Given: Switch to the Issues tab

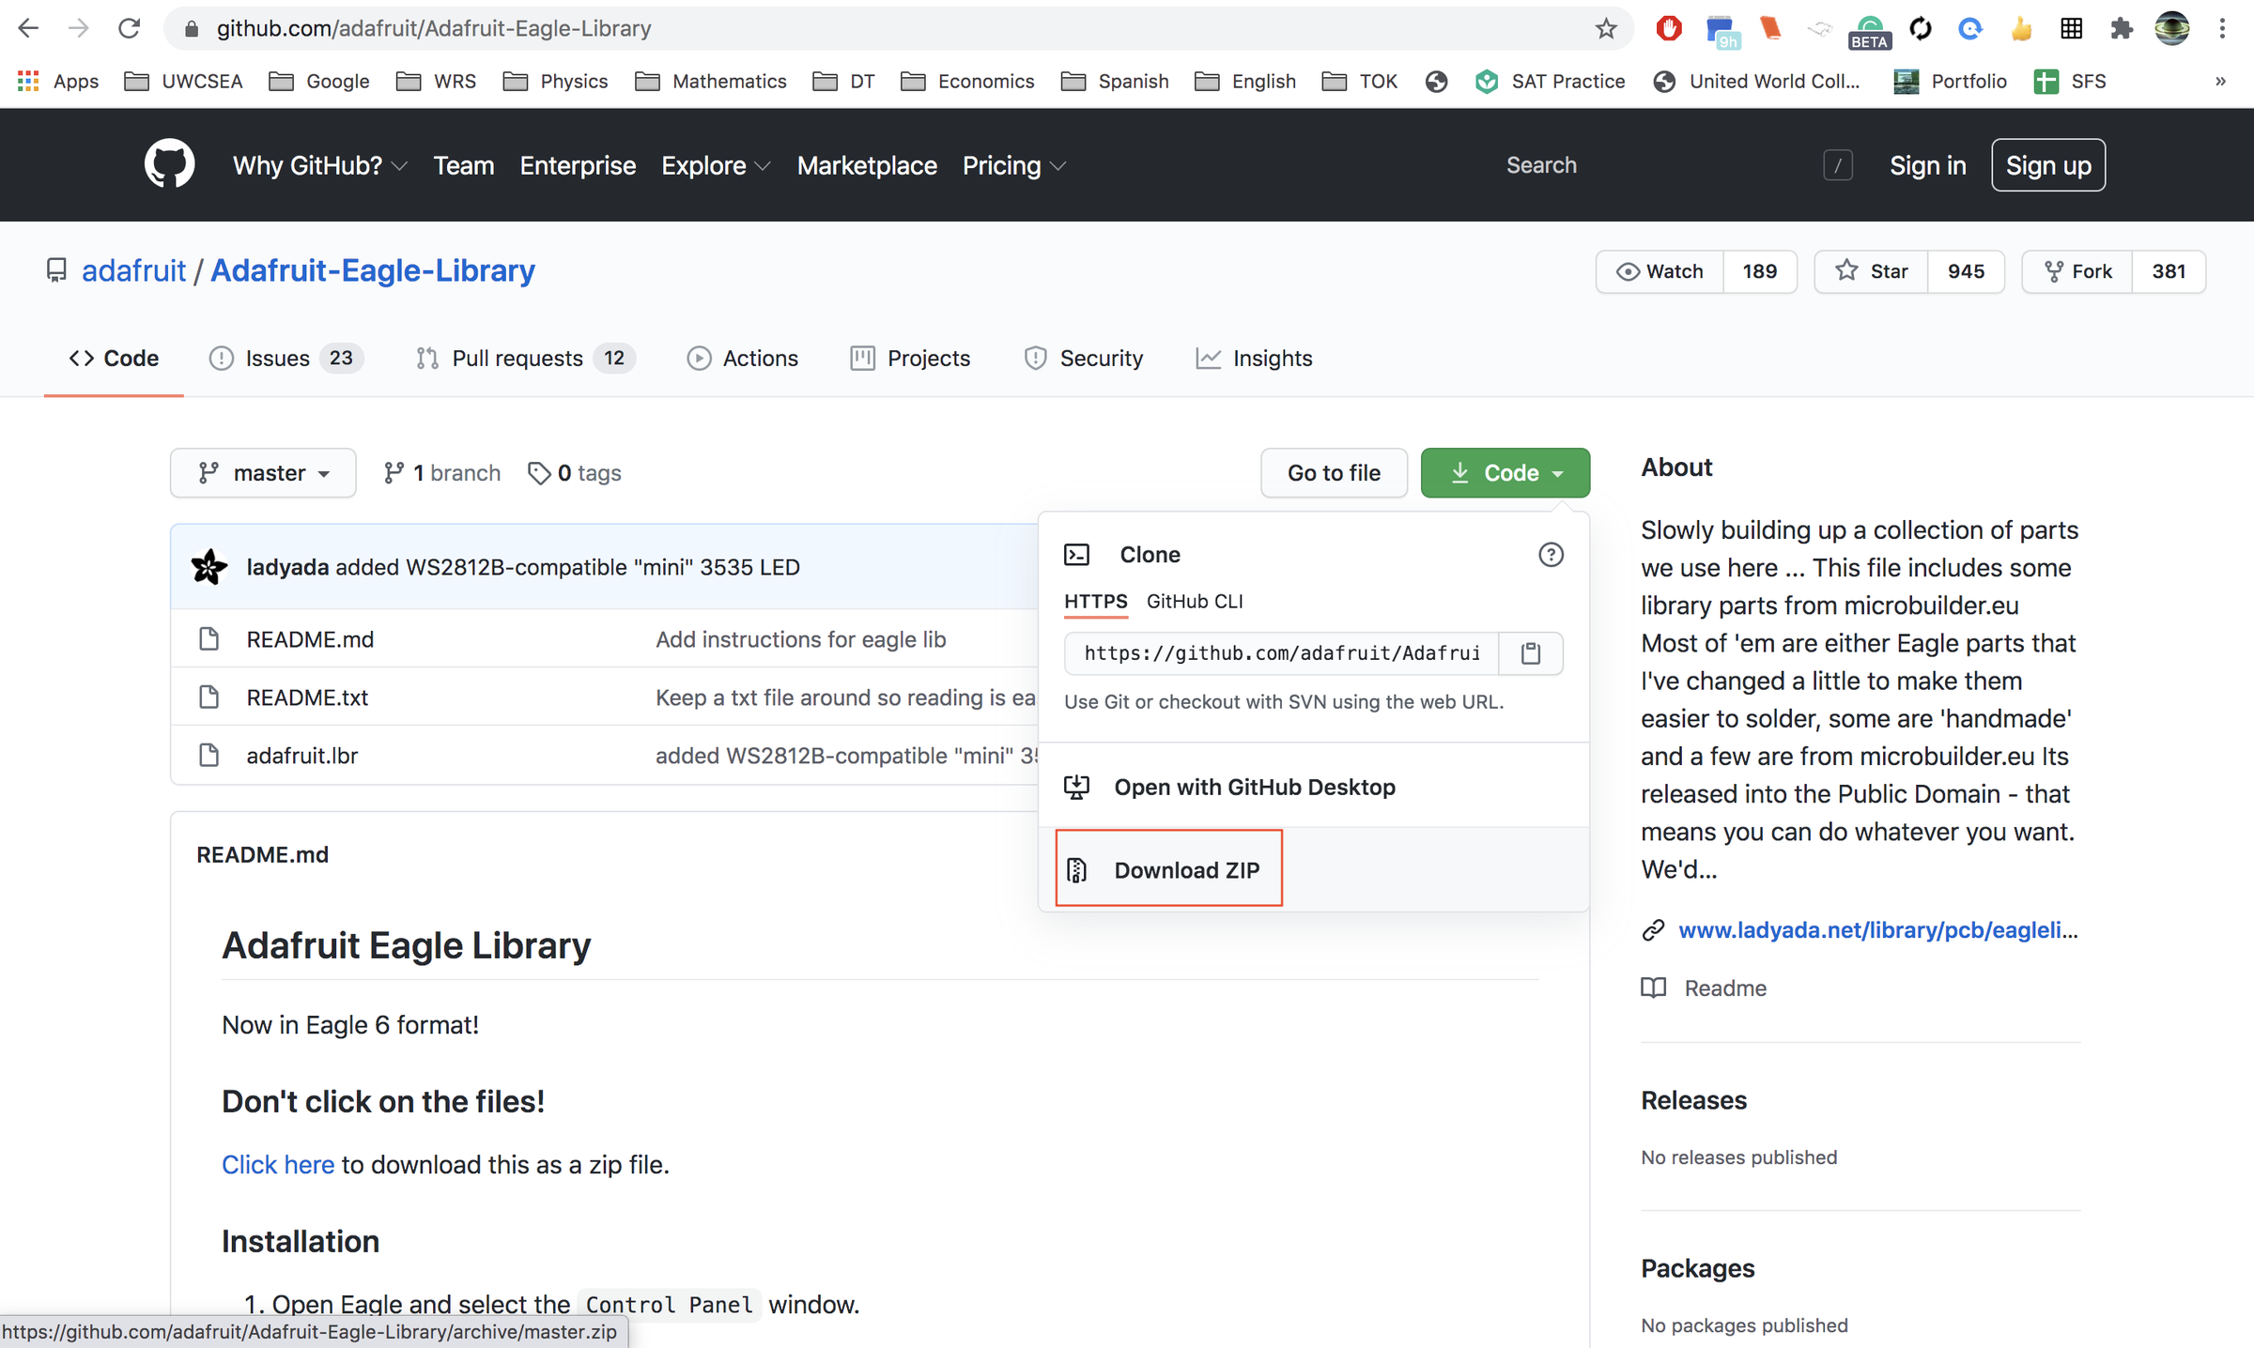Looking at the screenshot, I should [277, 359].
